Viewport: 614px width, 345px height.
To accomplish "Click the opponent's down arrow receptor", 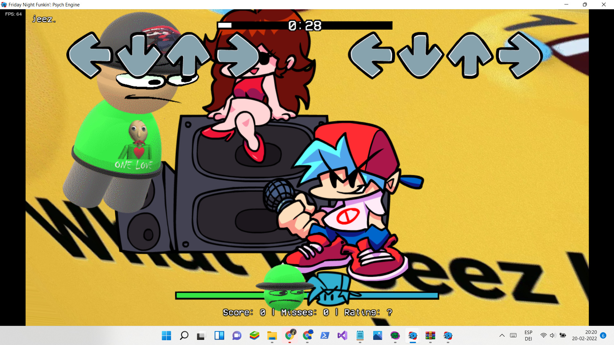I will point(138,55).
